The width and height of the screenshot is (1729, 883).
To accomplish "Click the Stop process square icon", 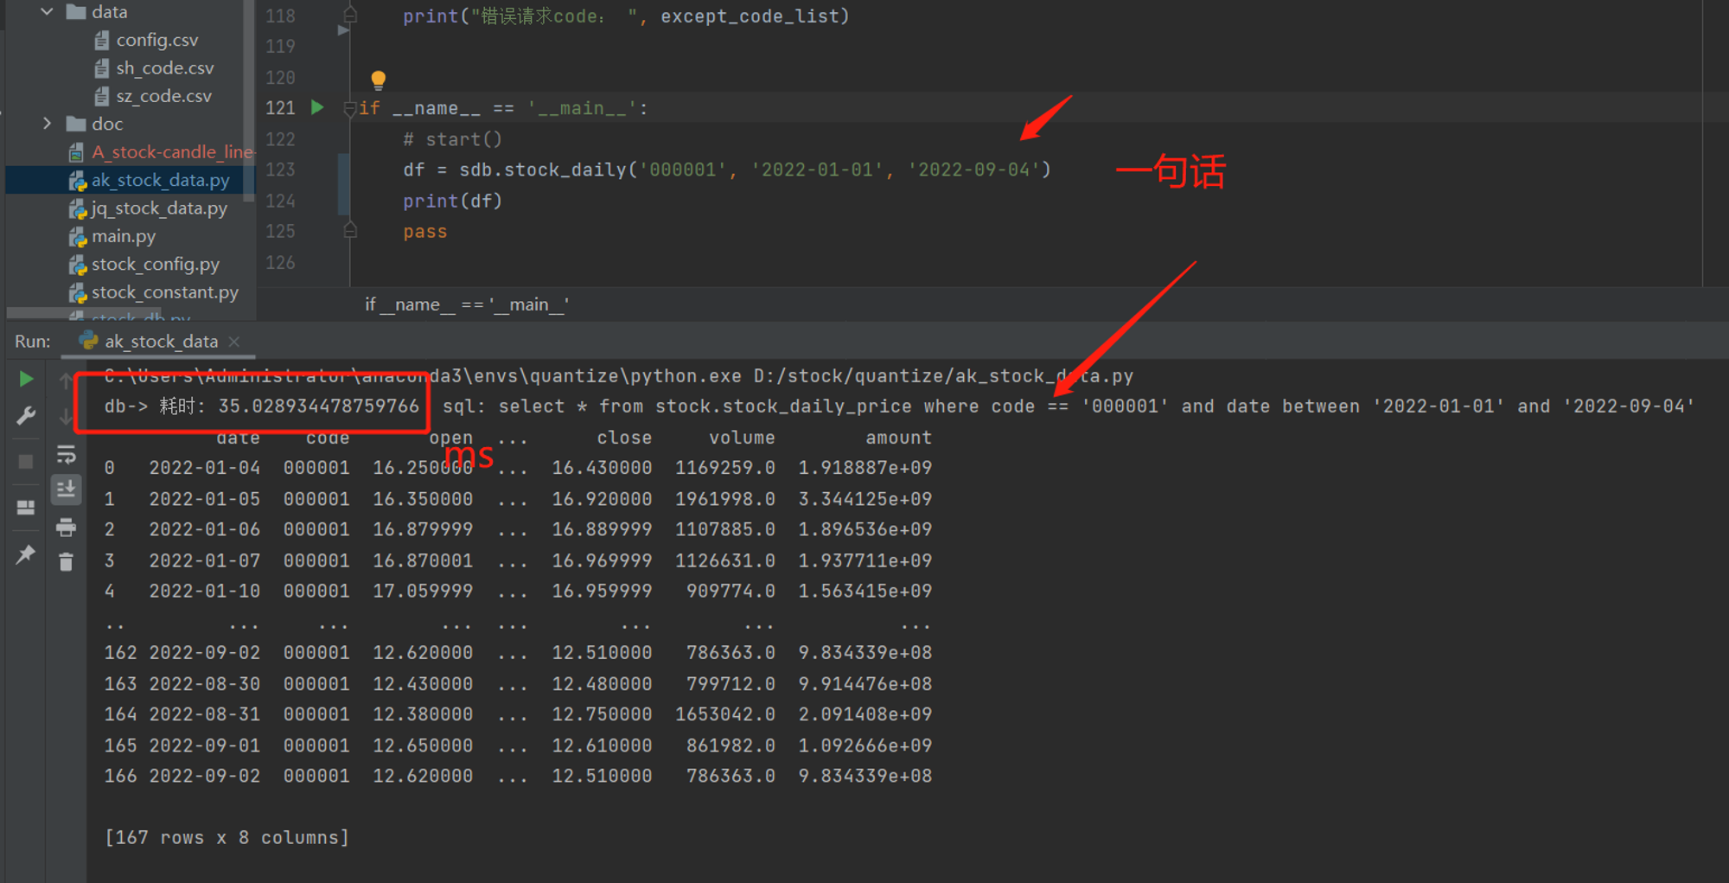I will [26, 462].
